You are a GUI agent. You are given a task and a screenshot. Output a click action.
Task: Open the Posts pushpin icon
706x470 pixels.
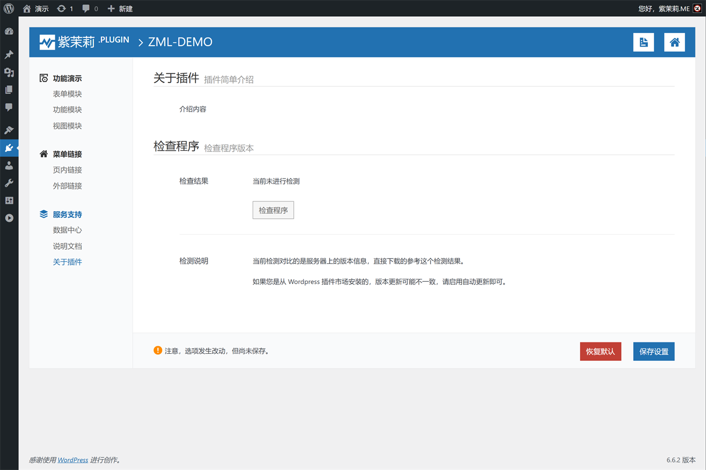(9, 55)
